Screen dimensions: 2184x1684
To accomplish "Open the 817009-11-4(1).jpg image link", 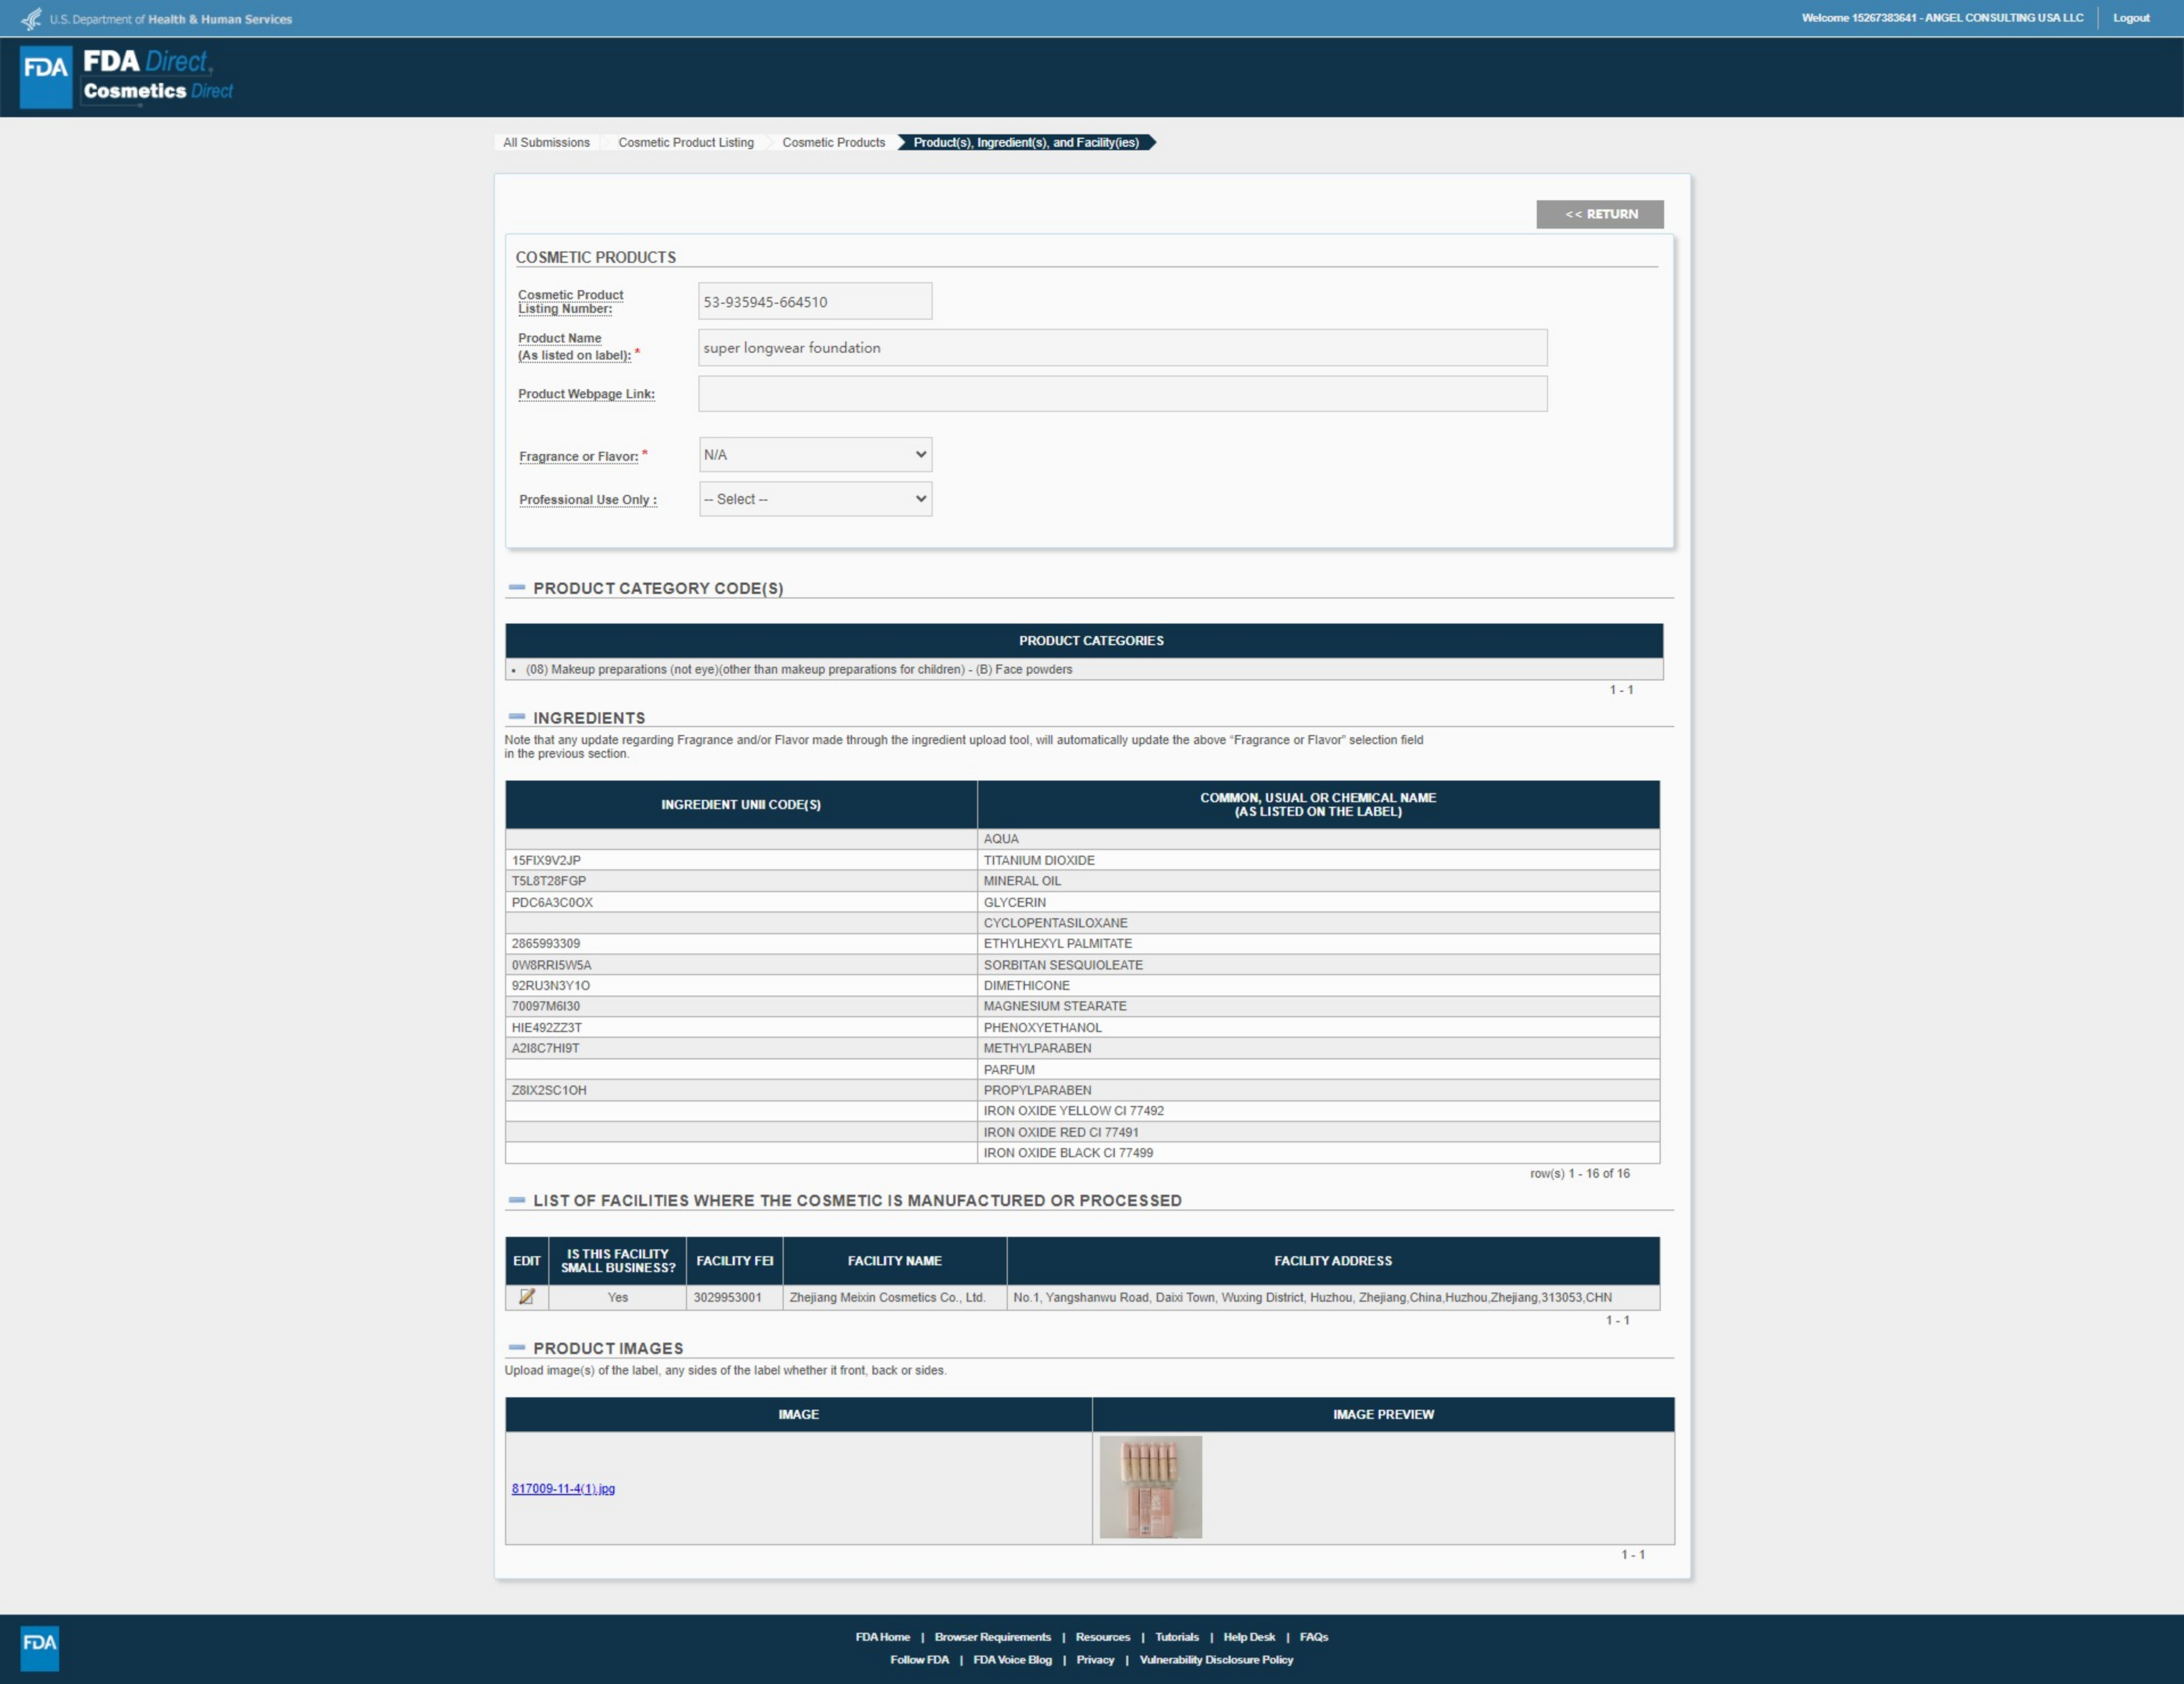I will click(563, 1488).
